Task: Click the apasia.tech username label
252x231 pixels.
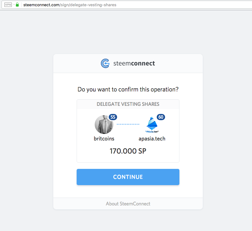Action: [x=152, y=139]
